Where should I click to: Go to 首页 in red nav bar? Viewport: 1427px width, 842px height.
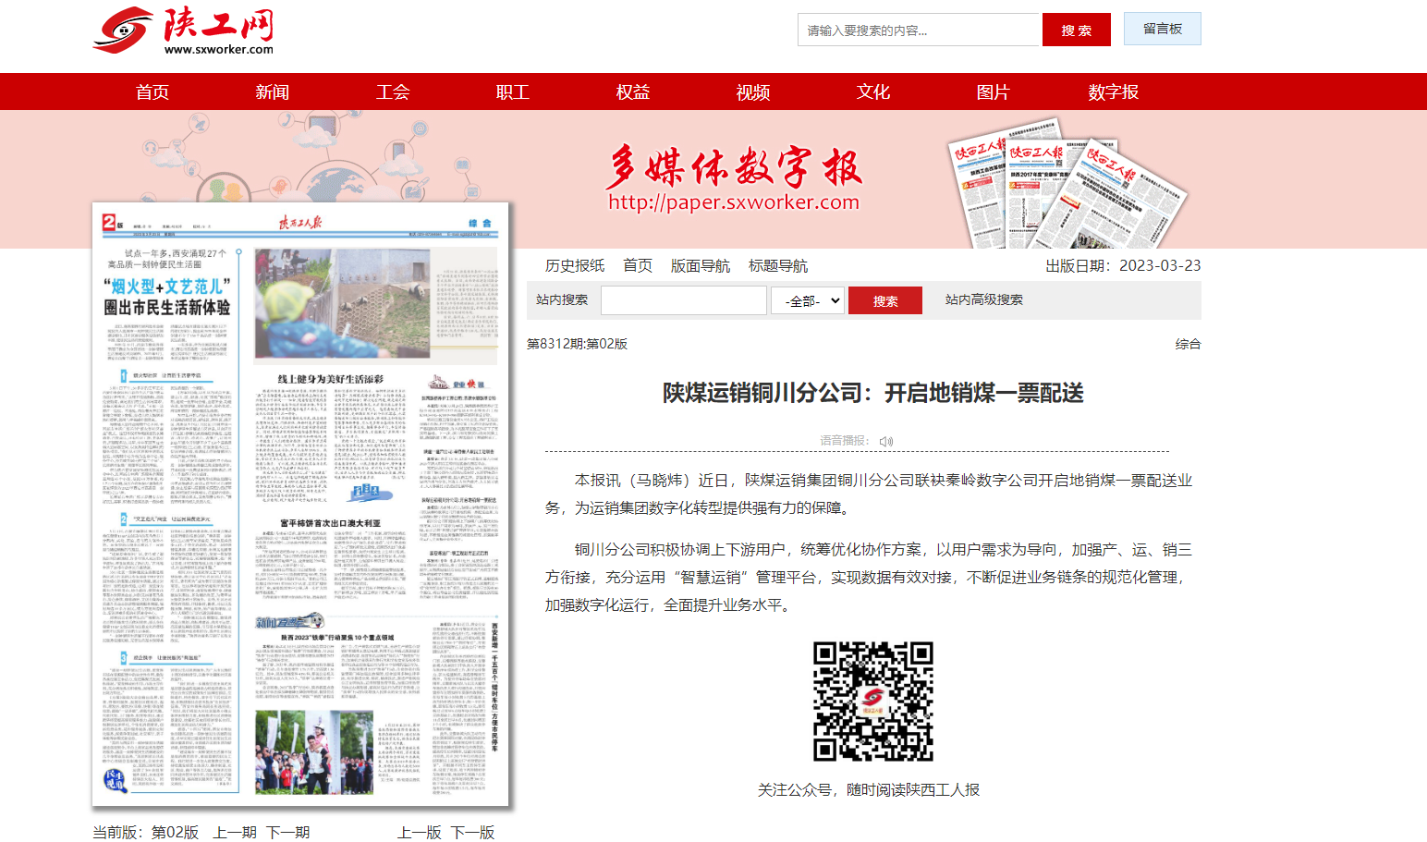pos(152,92)
